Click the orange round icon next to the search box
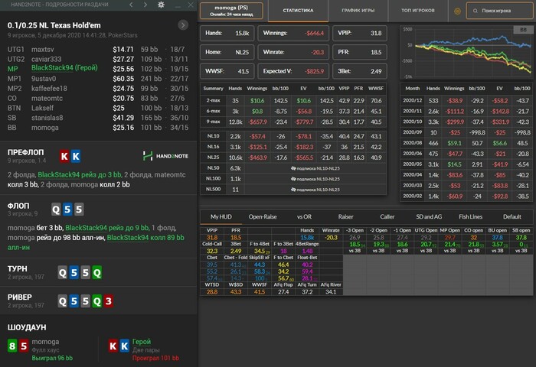536x367 pixels. (x=457, y=11)
